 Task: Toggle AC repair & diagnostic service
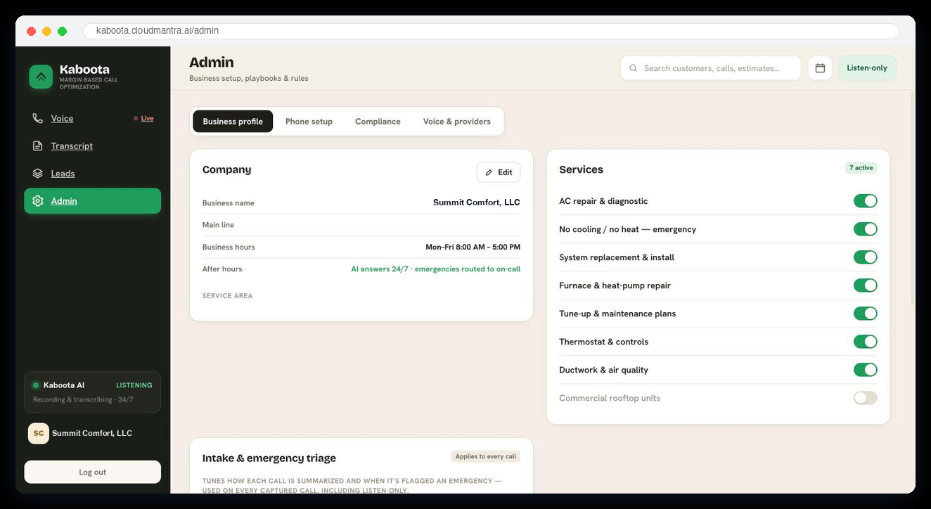pyautogui.click(x=865, y=201)
